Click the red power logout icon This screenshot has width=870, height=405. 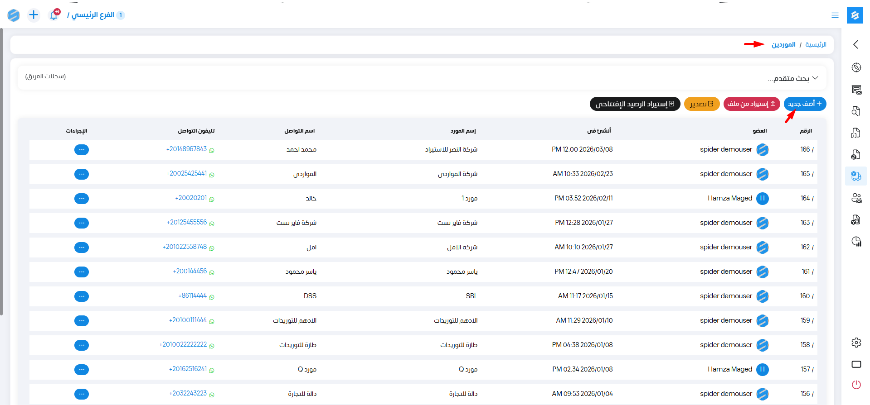[x=856, y=385]
